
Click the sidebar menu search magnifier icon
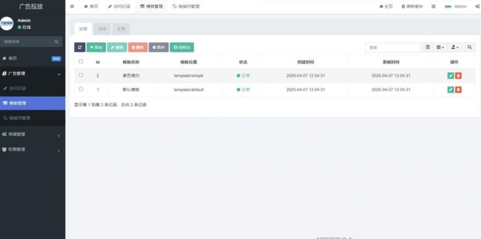pyautogui.click(x=56, y=42)
